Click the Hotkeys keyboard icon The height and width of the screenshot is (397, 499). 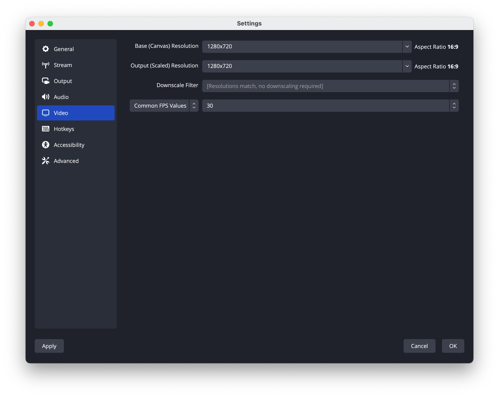tap(46, 129)
